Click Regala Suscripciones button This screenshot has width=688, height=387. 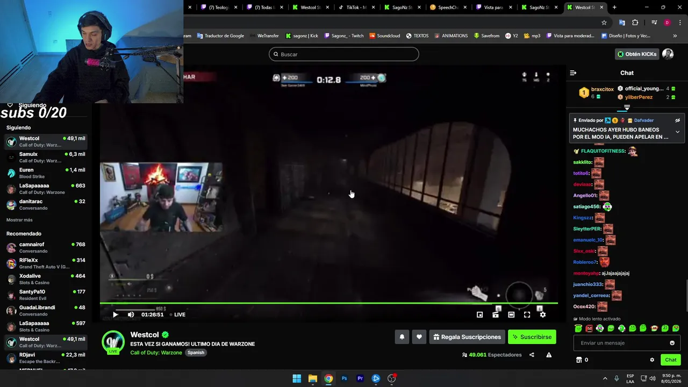tap(467, 337)
